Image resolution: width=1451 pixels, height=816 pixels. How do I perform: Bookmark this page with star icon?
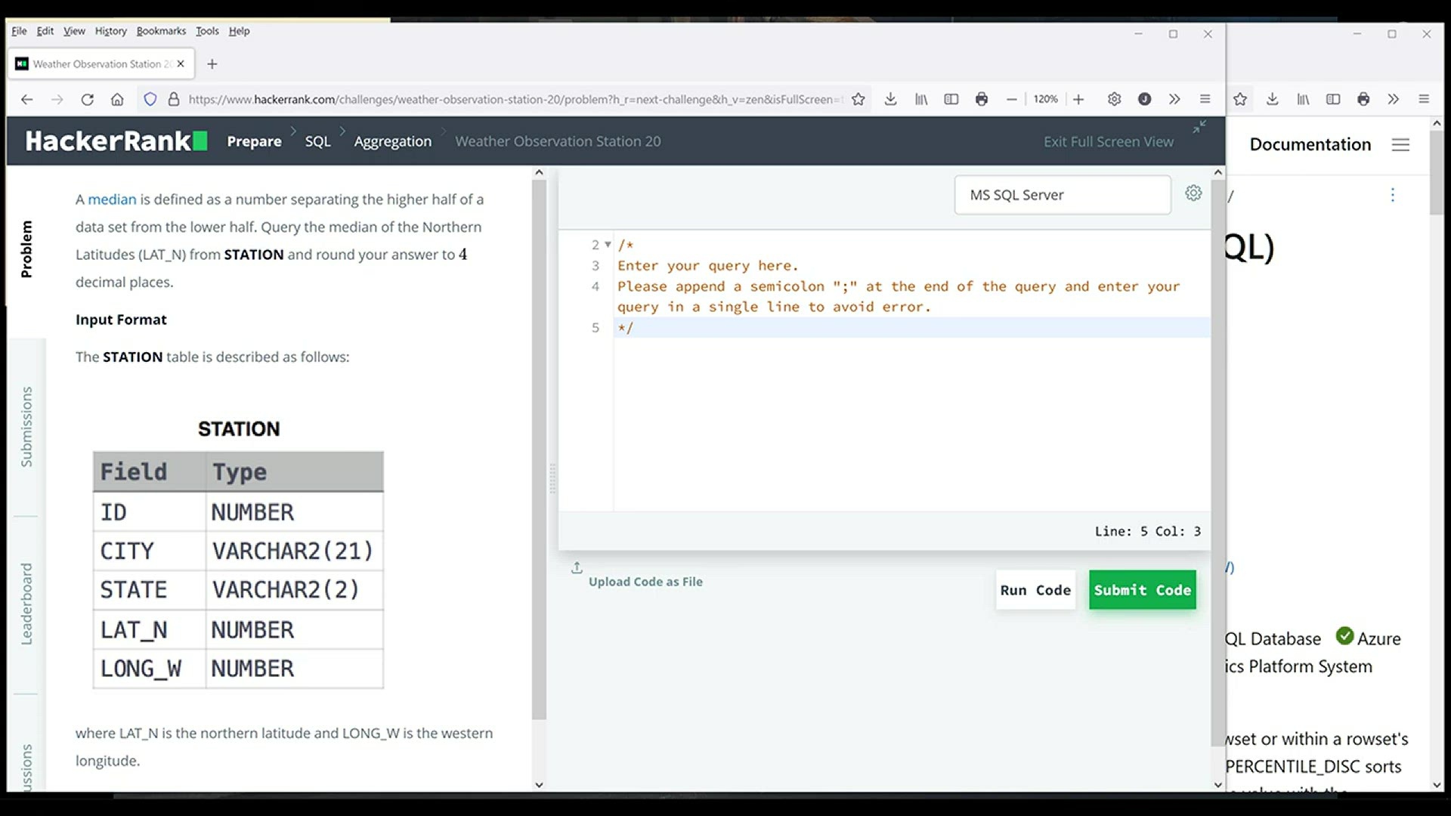858,99
